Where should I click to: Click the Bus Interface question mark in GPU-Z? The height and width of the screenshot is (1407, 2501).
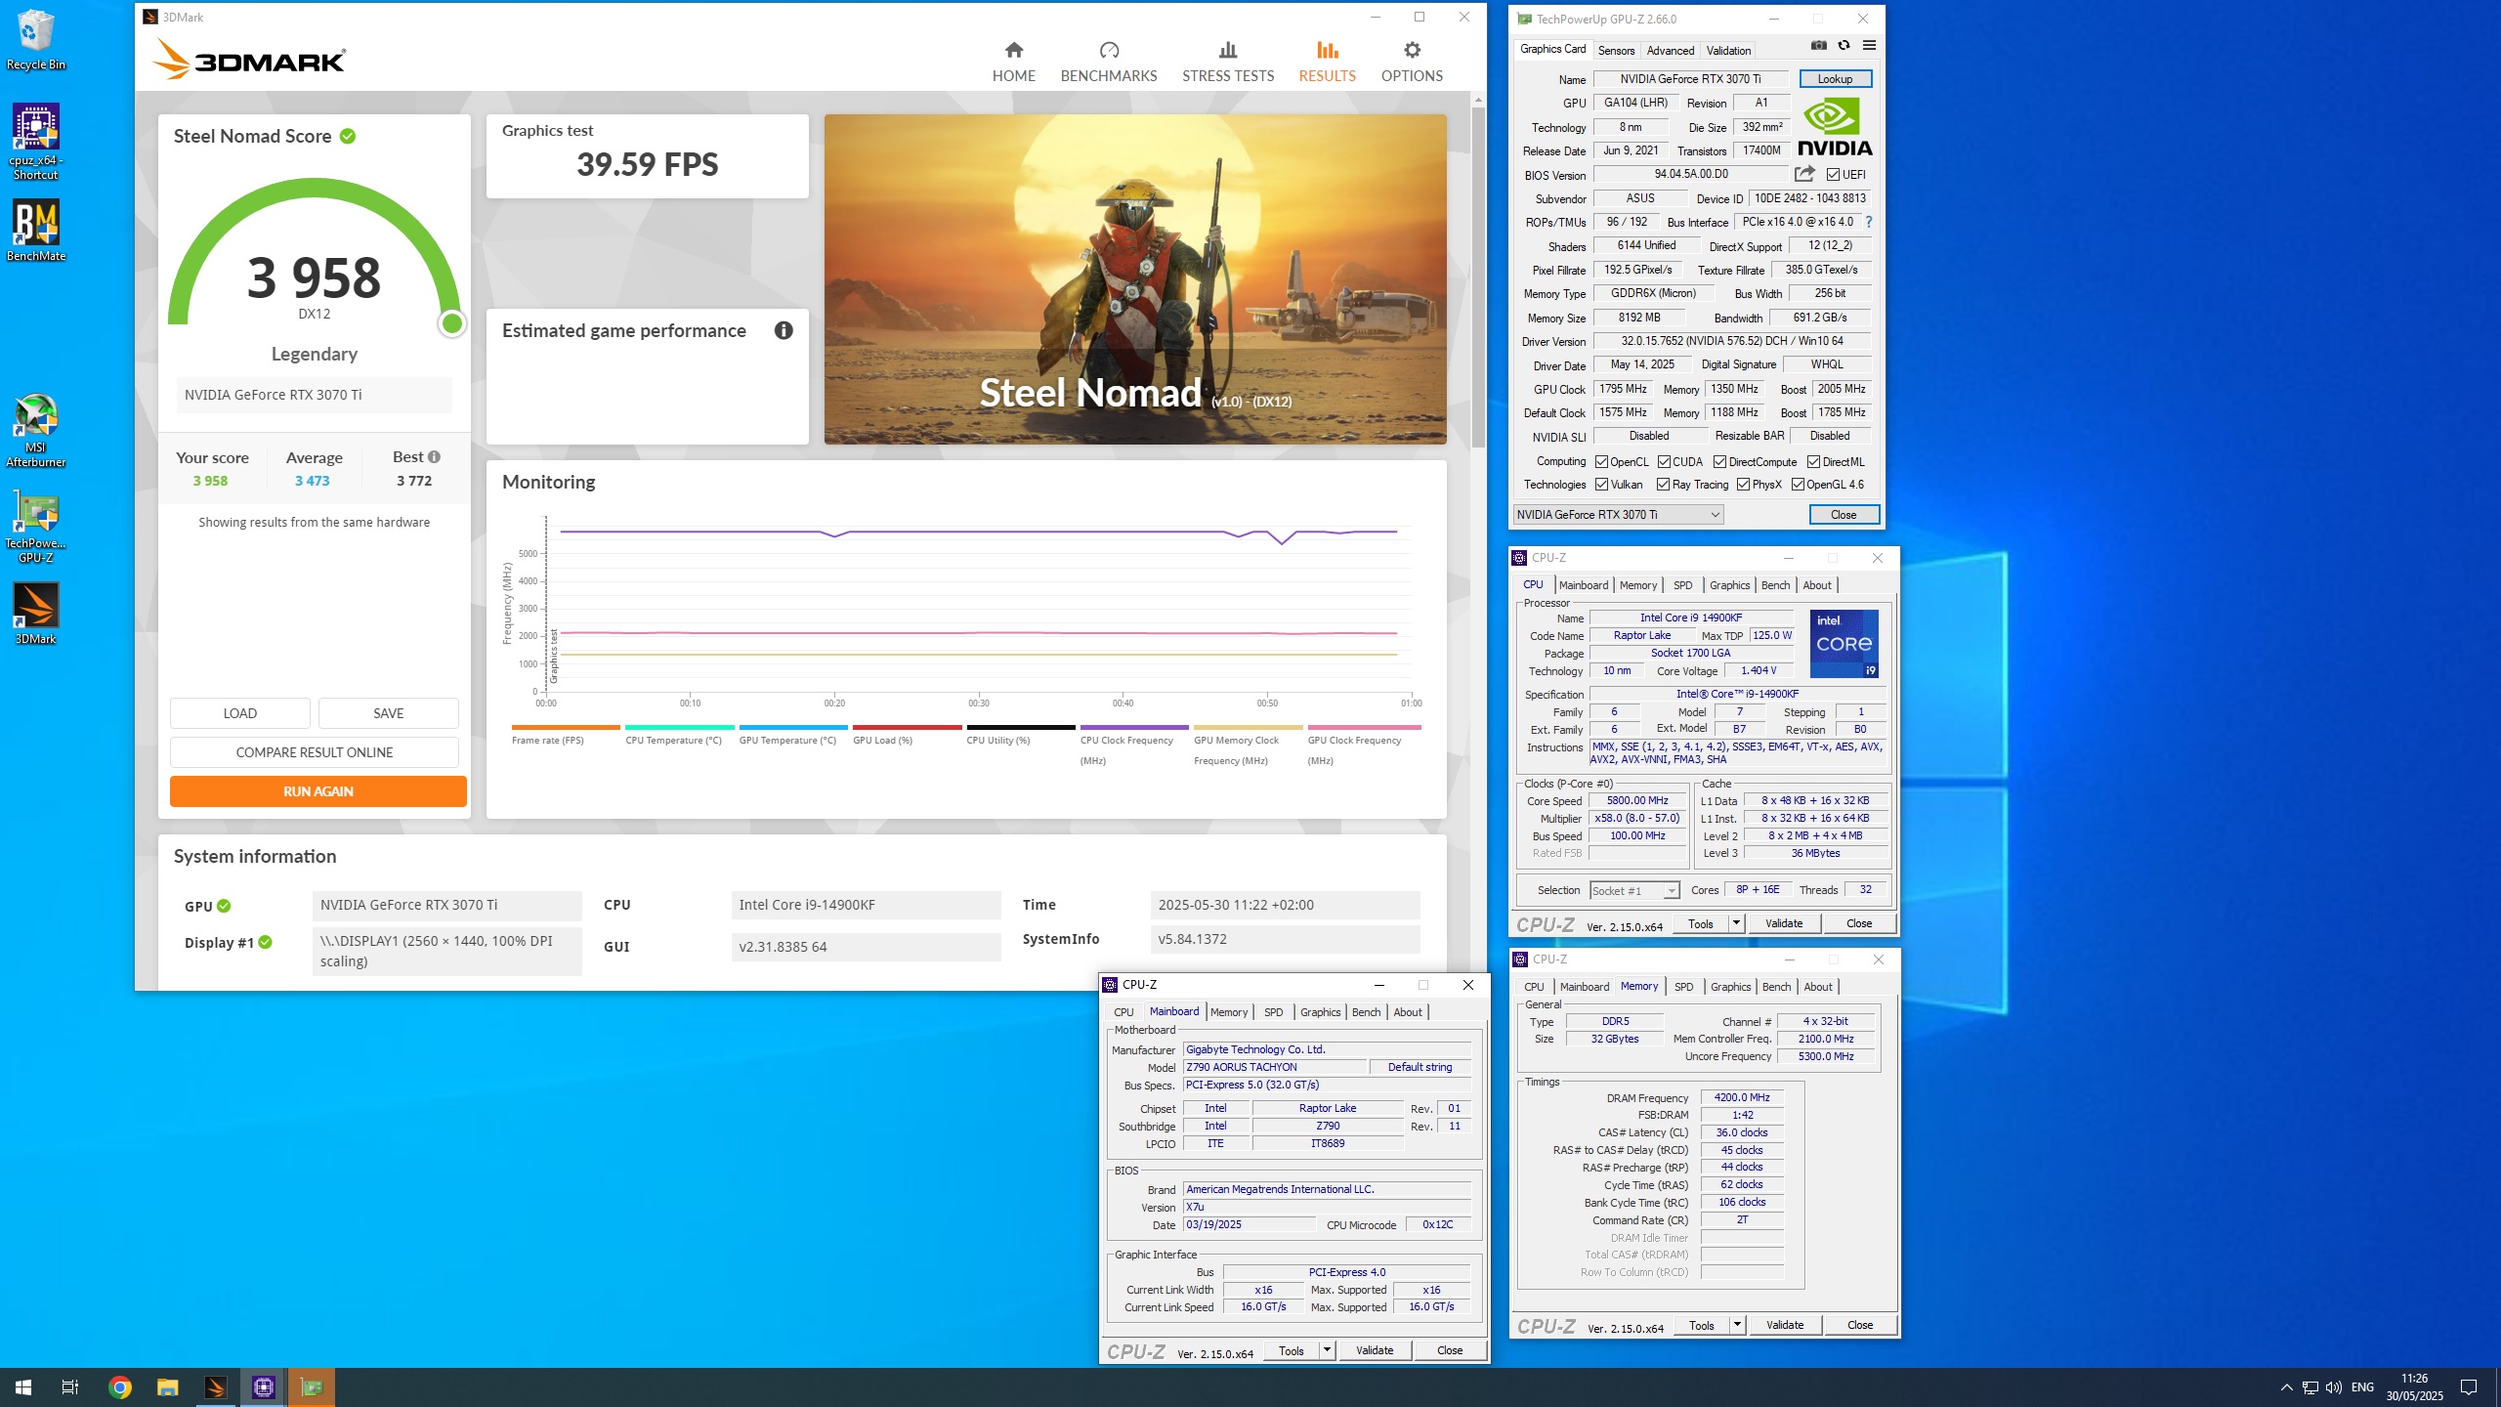pos(1869,222)
